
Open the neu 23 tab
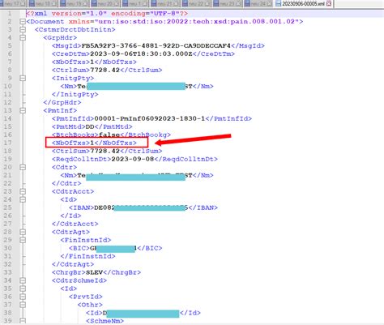pyautogui.click(x=228, y=4)
